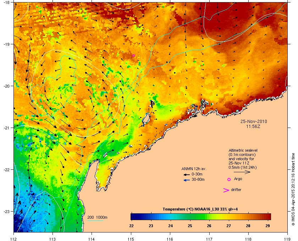Click longitude axis label 117
Image resolution: width=298 pixels, height=241 pixels.
pyautogui.click(x=209, y=239)
